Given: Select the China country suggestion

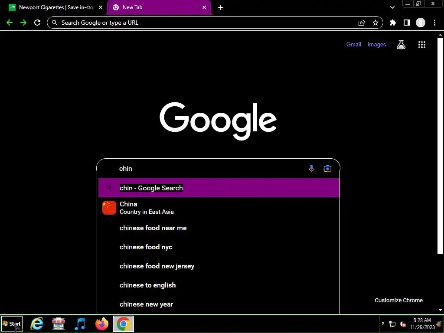Looking at the screenshot, I should coord(219,208).
